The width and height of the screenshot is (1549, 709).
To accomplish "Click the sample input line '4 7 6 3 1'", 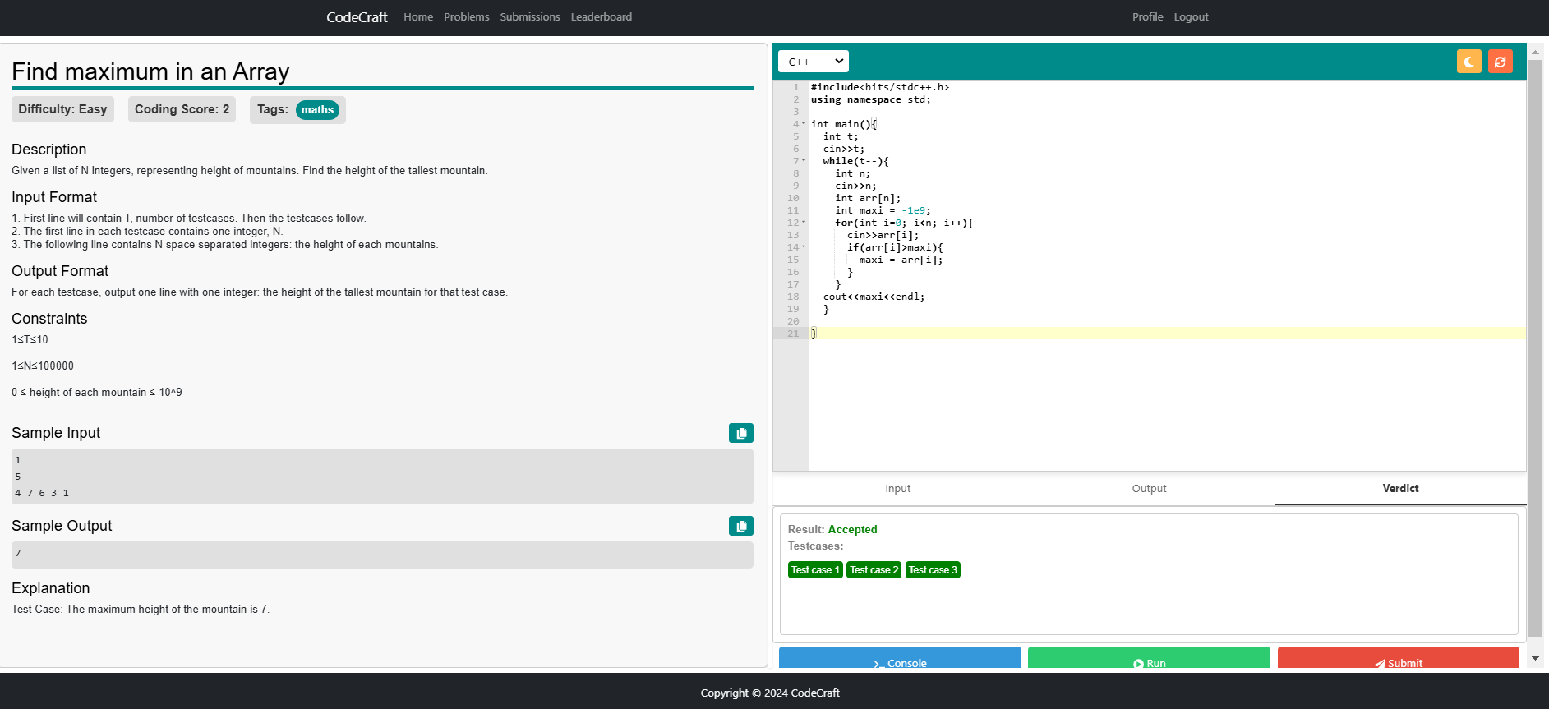I will tap(42, 493).
